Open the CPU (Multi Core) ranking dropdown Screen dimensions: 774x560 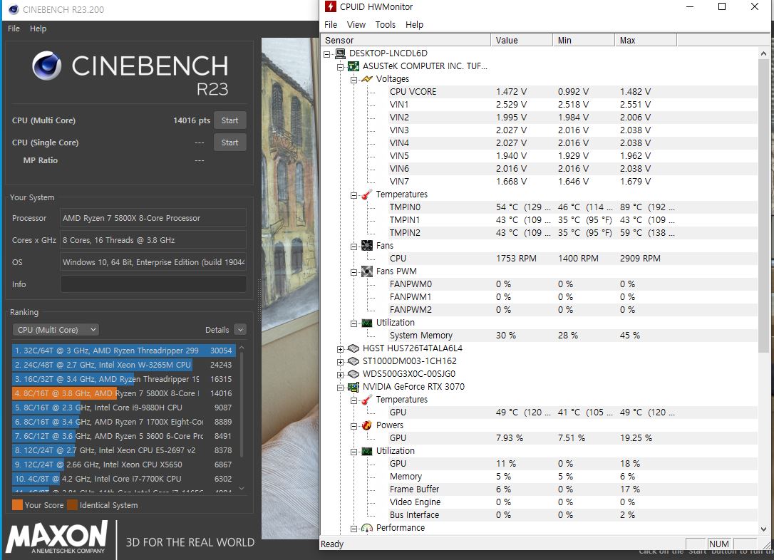[56, 330]
